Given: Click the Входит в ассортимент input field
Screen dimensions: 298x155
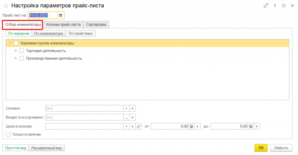Looking at the screenshot, I should [84, 117].
